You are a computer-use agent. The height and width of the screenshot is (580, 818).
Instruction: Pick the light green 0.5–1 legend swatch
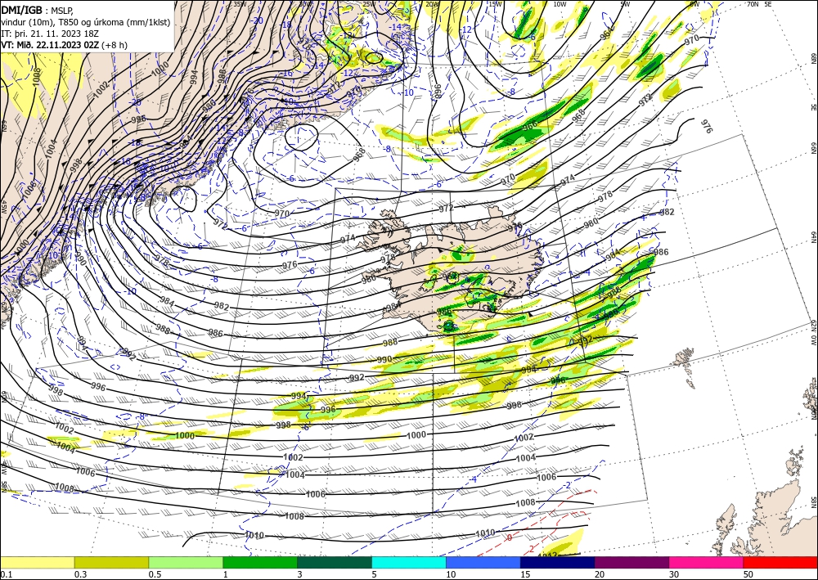(186, 562)
